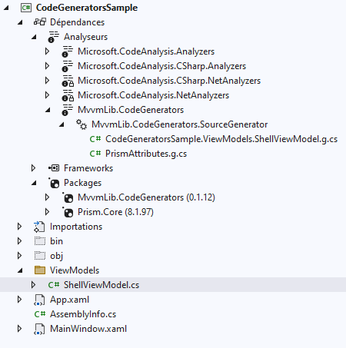Select the CodeGeneratorsSample project name
This screenshot has width=346, height=348.
tap(87, 8)
